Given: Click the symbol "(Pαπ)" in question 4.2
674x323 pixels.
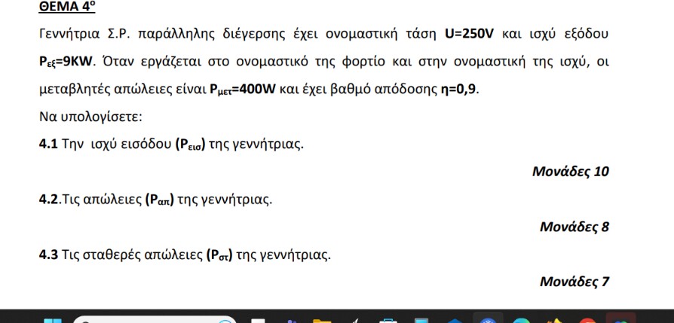Looking at the screenshot, I should coord(160,200).
